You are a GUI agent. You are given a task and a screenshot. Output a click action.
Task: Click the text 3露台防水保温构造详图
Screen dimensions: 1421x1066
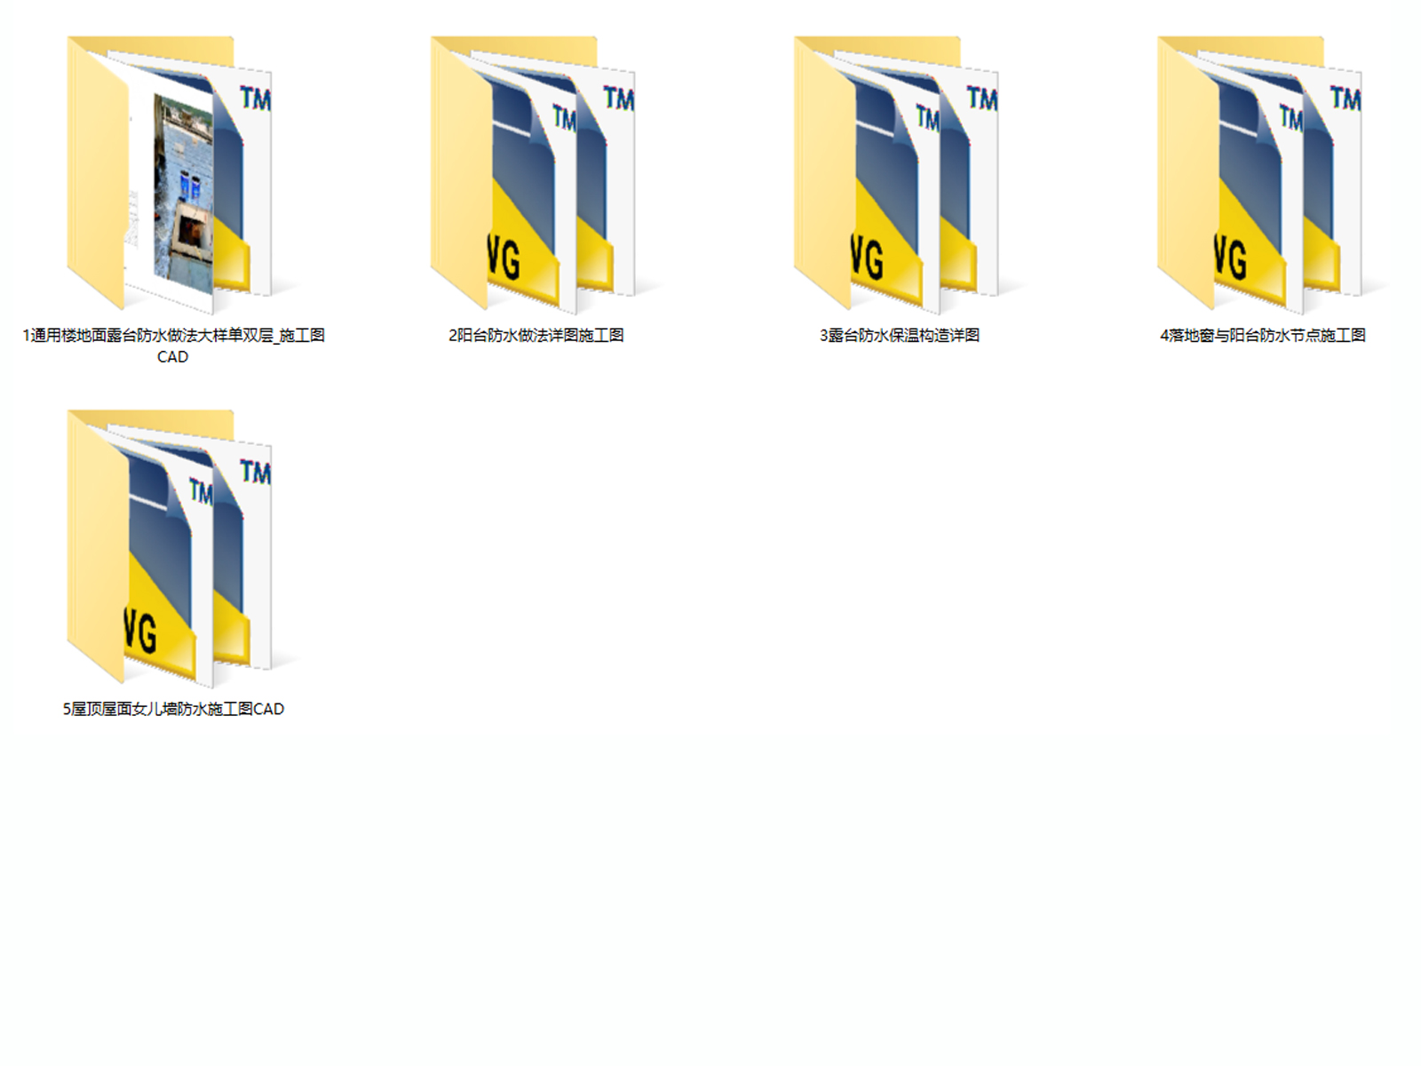pyautogui.click(x=902, y=337)
